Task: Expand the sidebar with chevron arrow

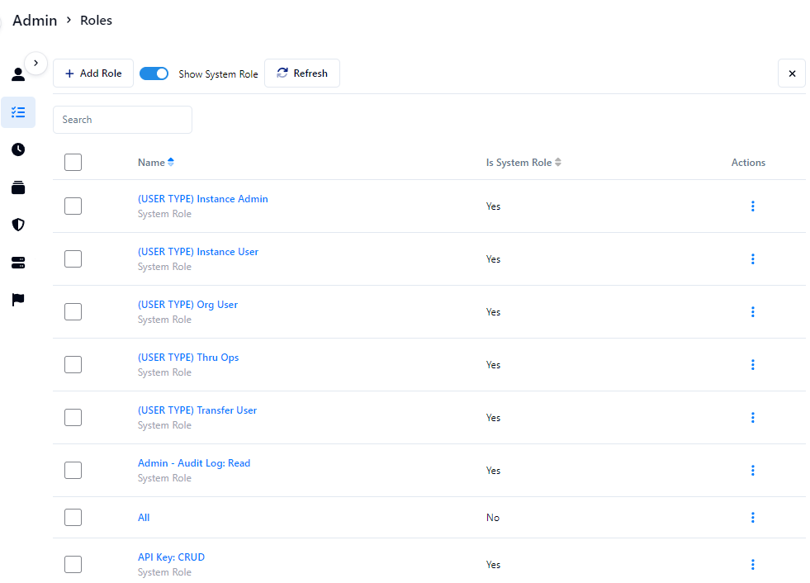Action: (x=36, y=63)
